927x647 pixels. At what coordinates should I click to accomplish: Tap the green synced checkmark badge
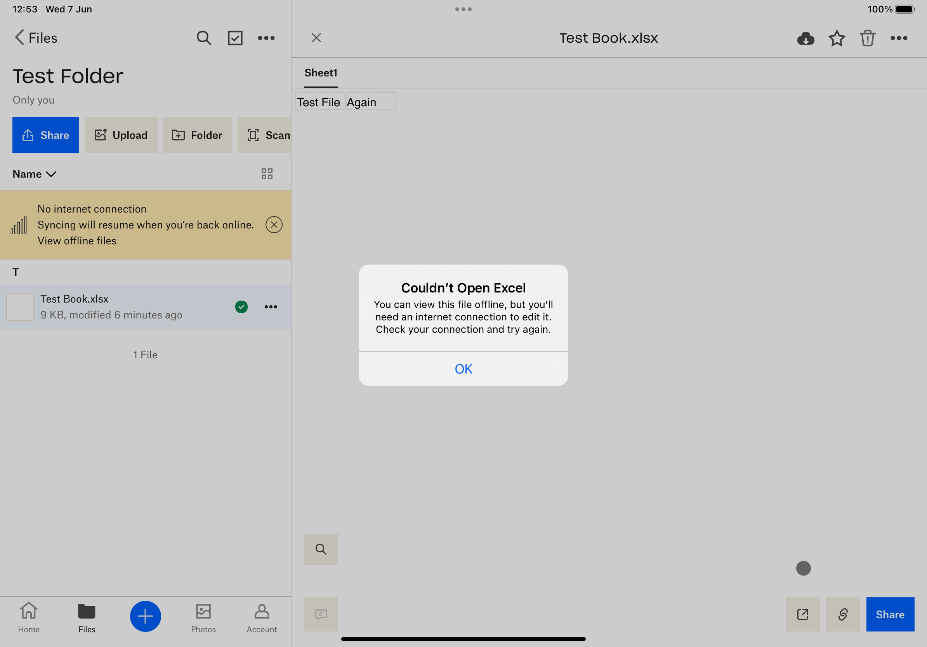(x=241, y=307)
